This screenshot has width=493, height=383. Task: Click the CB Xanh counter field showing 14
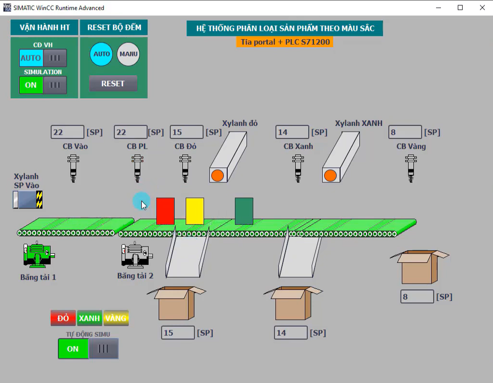(292, 132)
